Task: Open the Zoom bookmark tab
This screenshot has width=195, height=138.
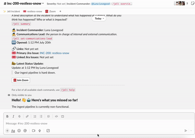Action: pyautogui.click(x=50, y=11)
